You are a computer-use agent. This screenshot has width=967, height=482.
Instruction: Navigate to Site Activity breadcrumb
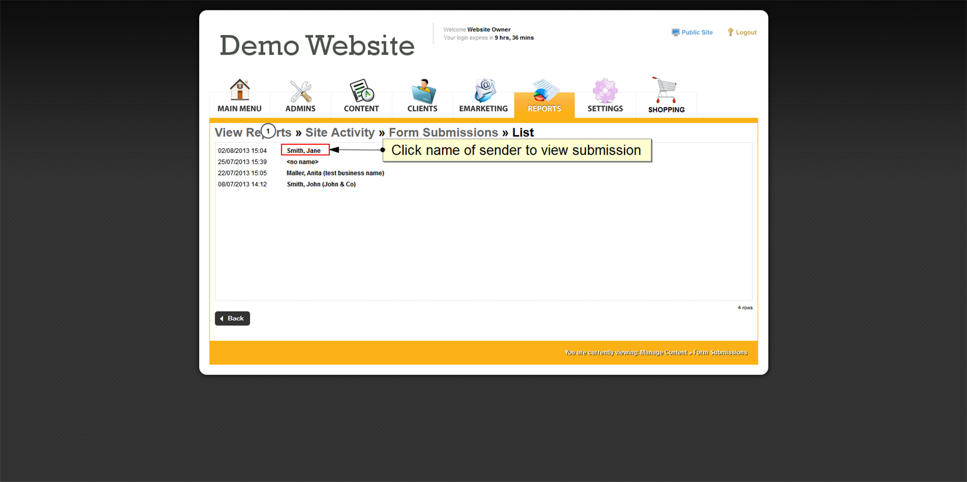tap(340, 133)
